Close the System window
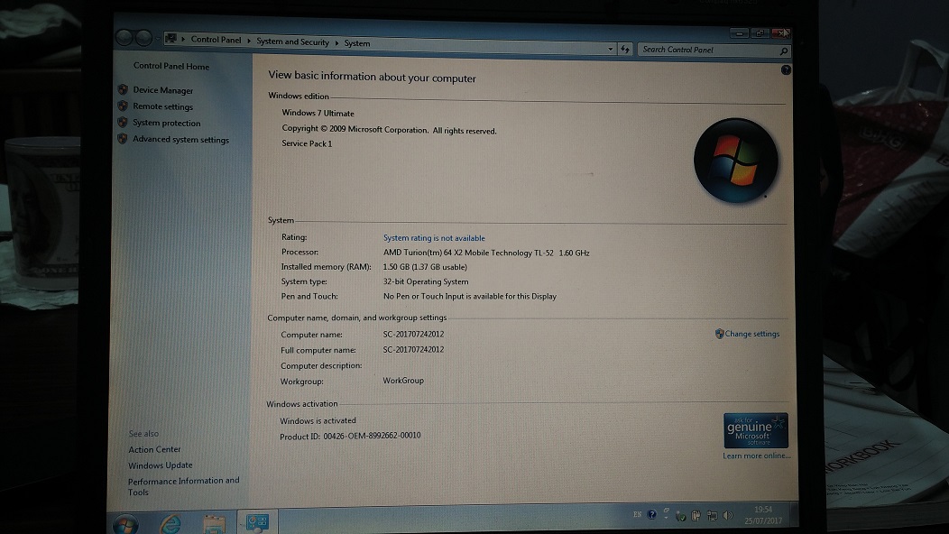 click(x=780, y=32)
